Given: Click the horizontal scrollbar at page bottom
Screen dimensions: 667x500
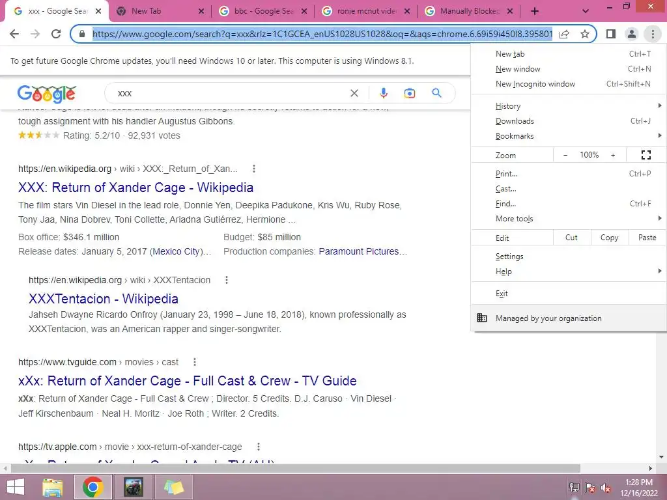Looking at the screenshot, I should pyautogui.click(x=296, y=468).
